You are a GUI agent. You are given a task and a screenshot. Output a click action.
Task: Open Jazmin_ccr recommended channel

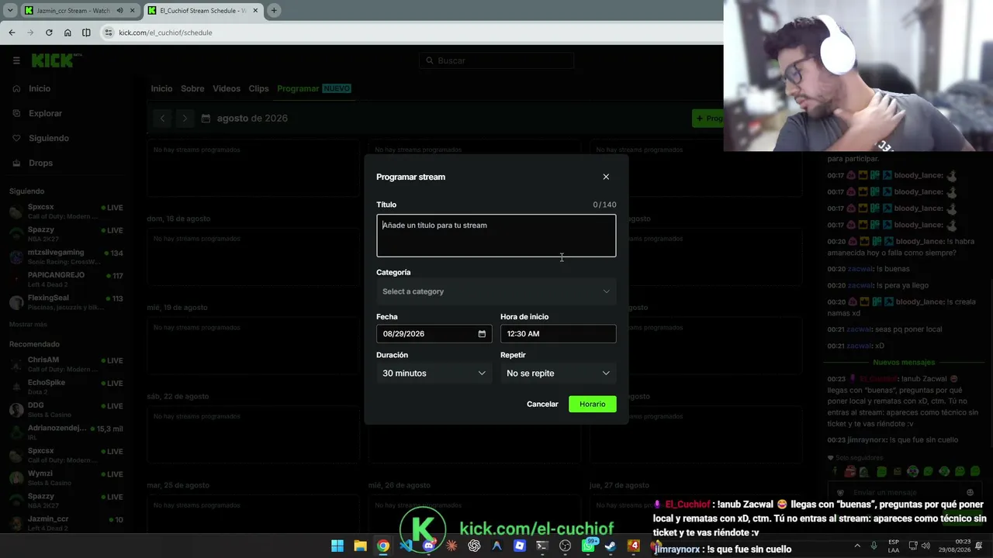tap(66, 523)
